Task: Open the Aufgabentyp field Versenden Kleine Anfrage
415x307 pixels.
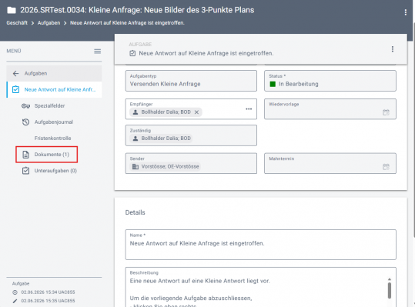Action: click(191, 81)
